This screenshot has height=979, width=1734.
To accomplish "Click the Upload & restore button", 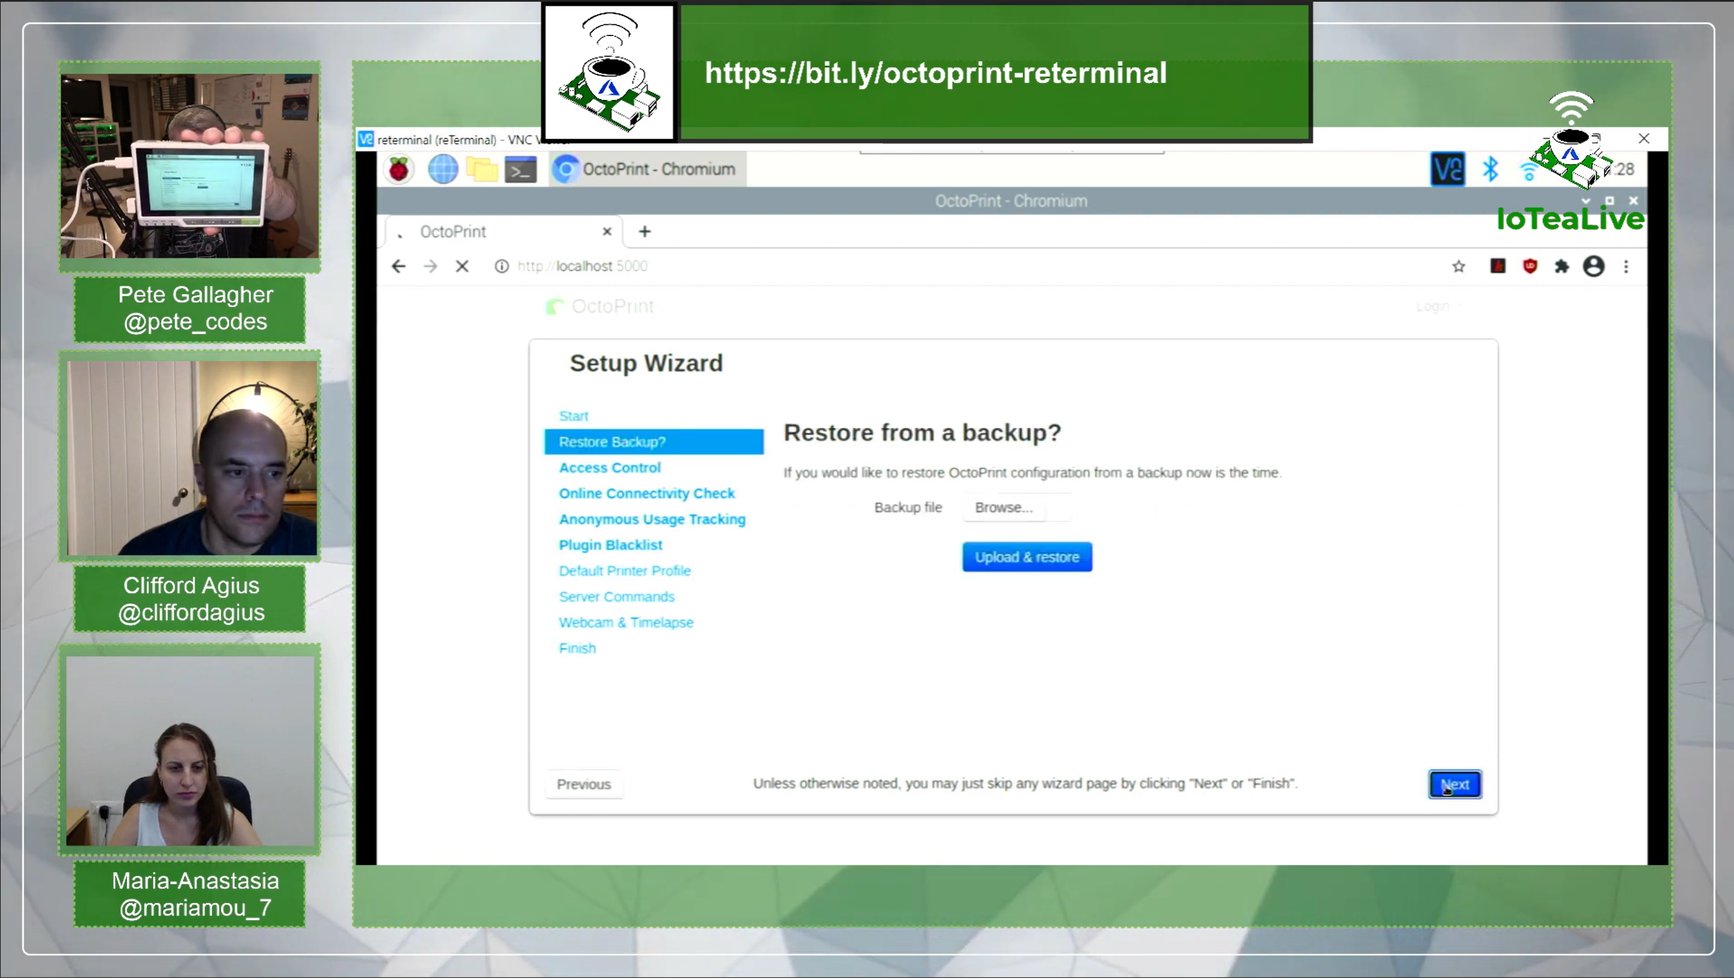I will [1027, 558].
